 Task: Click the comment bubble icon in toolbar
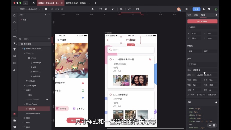click(46, 9)
